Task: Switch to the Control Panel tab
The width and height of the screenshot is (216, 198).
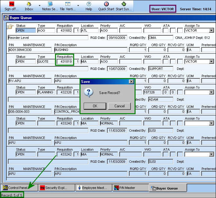Action: point(20,188)
